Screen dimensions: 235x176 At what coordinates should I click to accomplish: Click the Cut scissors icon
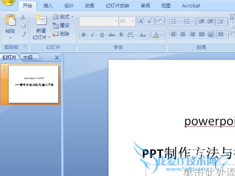[23, 17]
